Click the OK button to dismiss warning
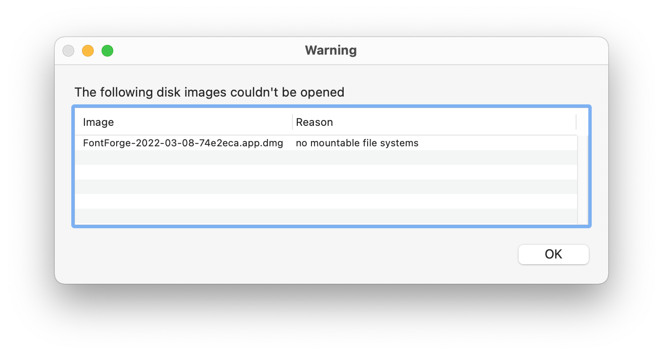Image resolution: width=663 pixels, height=356 pixels. pyautogui.click(x=553, y=254)
